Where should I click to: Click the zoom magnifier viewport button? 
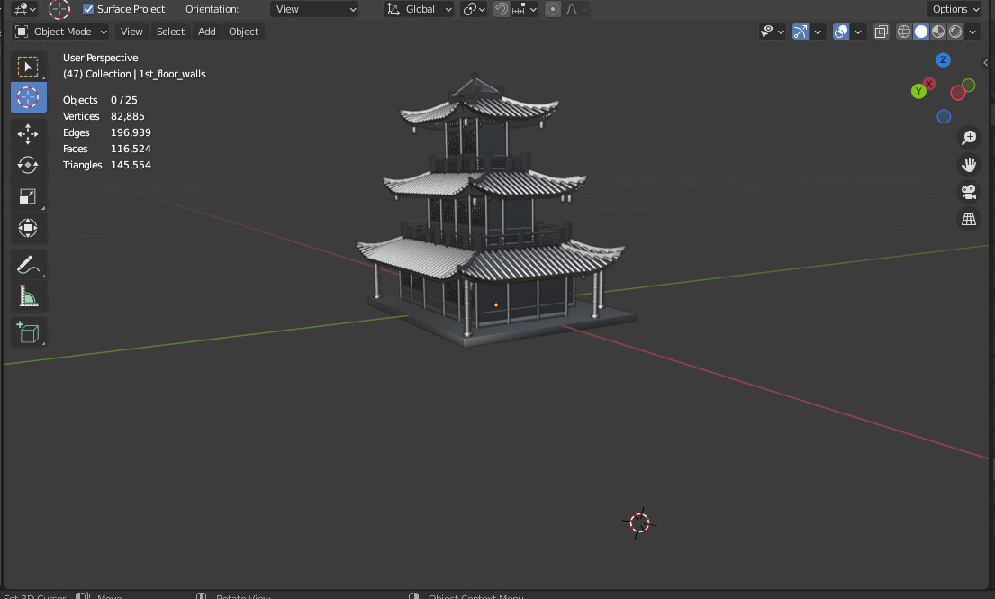point(969,137)
